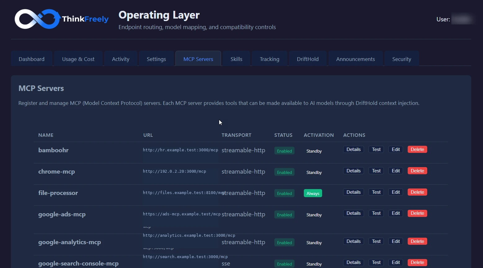The image size is (483, 268).
Task: Open Details for bamboohr server
Action: (x=353, y=149)
